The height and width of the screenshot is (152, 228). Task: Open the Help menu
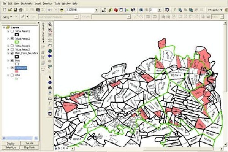[x=75, y=3]
